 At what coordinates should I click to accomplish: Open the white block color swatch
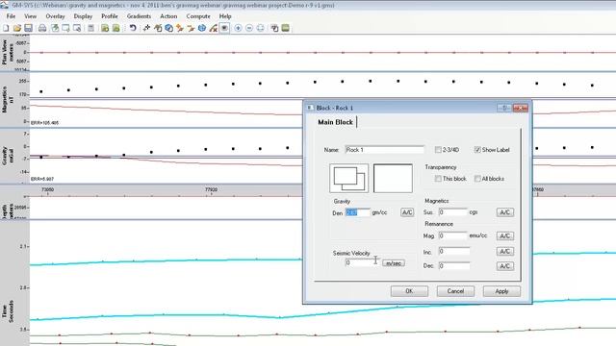[393, 178]
